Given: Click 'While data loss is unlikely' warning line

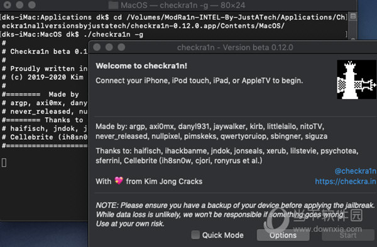Looking at the screenshot, I should click(220, 214).
